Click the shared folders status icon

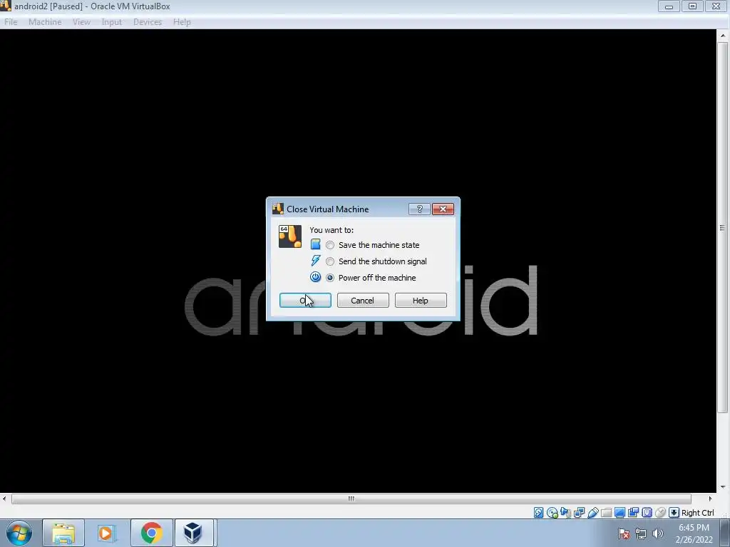[606, 513]
